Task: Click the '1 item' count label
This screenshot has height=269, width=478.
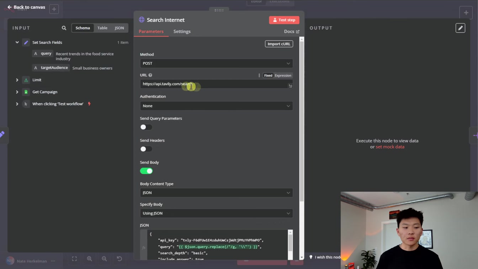Action: pos(123,42)
